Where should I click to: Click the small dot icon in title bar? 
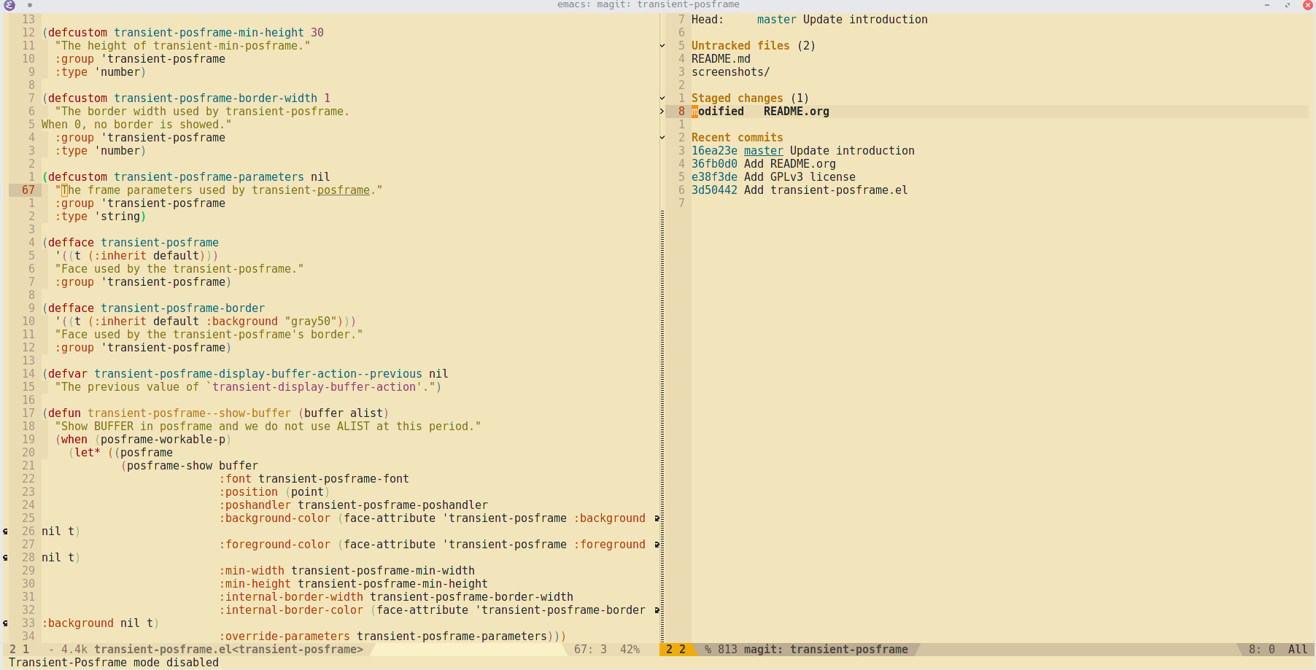(30, 5)
